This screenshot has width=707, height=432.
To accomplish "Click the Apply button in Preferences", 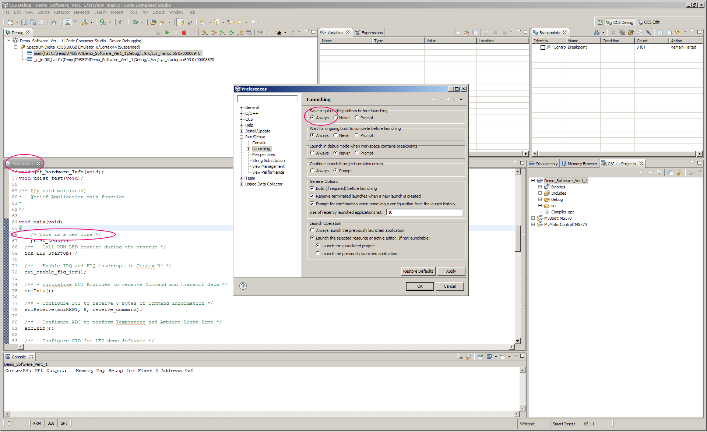I will (x=451, y=271).
